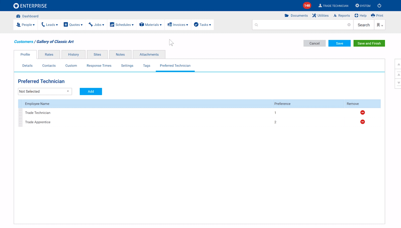Switch to the History tab
This screenshot has height=228, width=401.
[x=74, y=54]
